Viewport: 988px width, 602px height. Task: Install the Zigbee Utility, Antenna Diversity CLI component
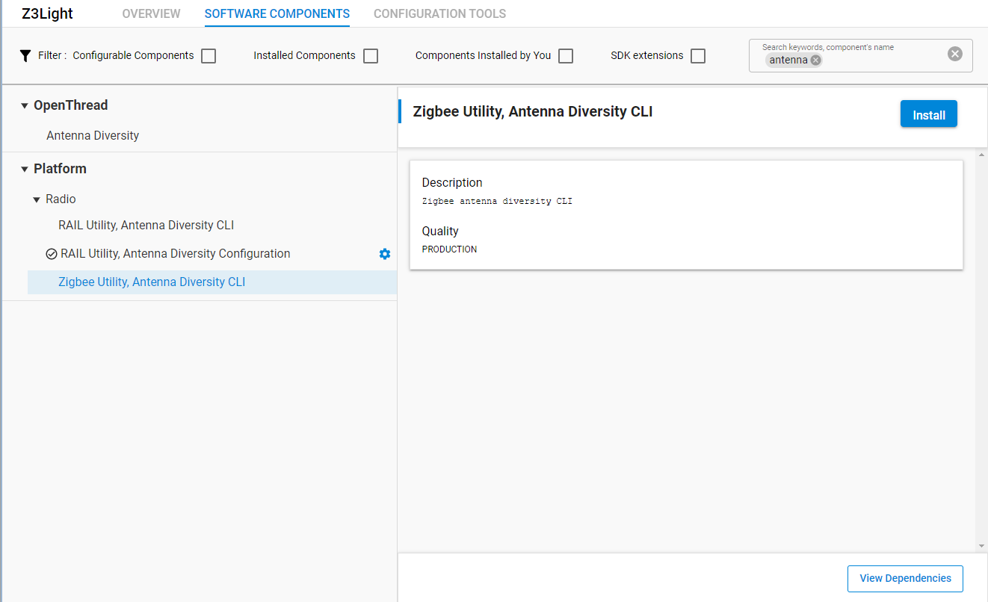coord(928,114)
